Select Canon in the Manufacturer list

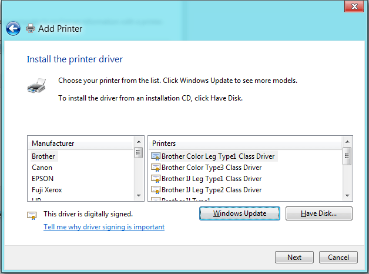(x=42, y=168)
